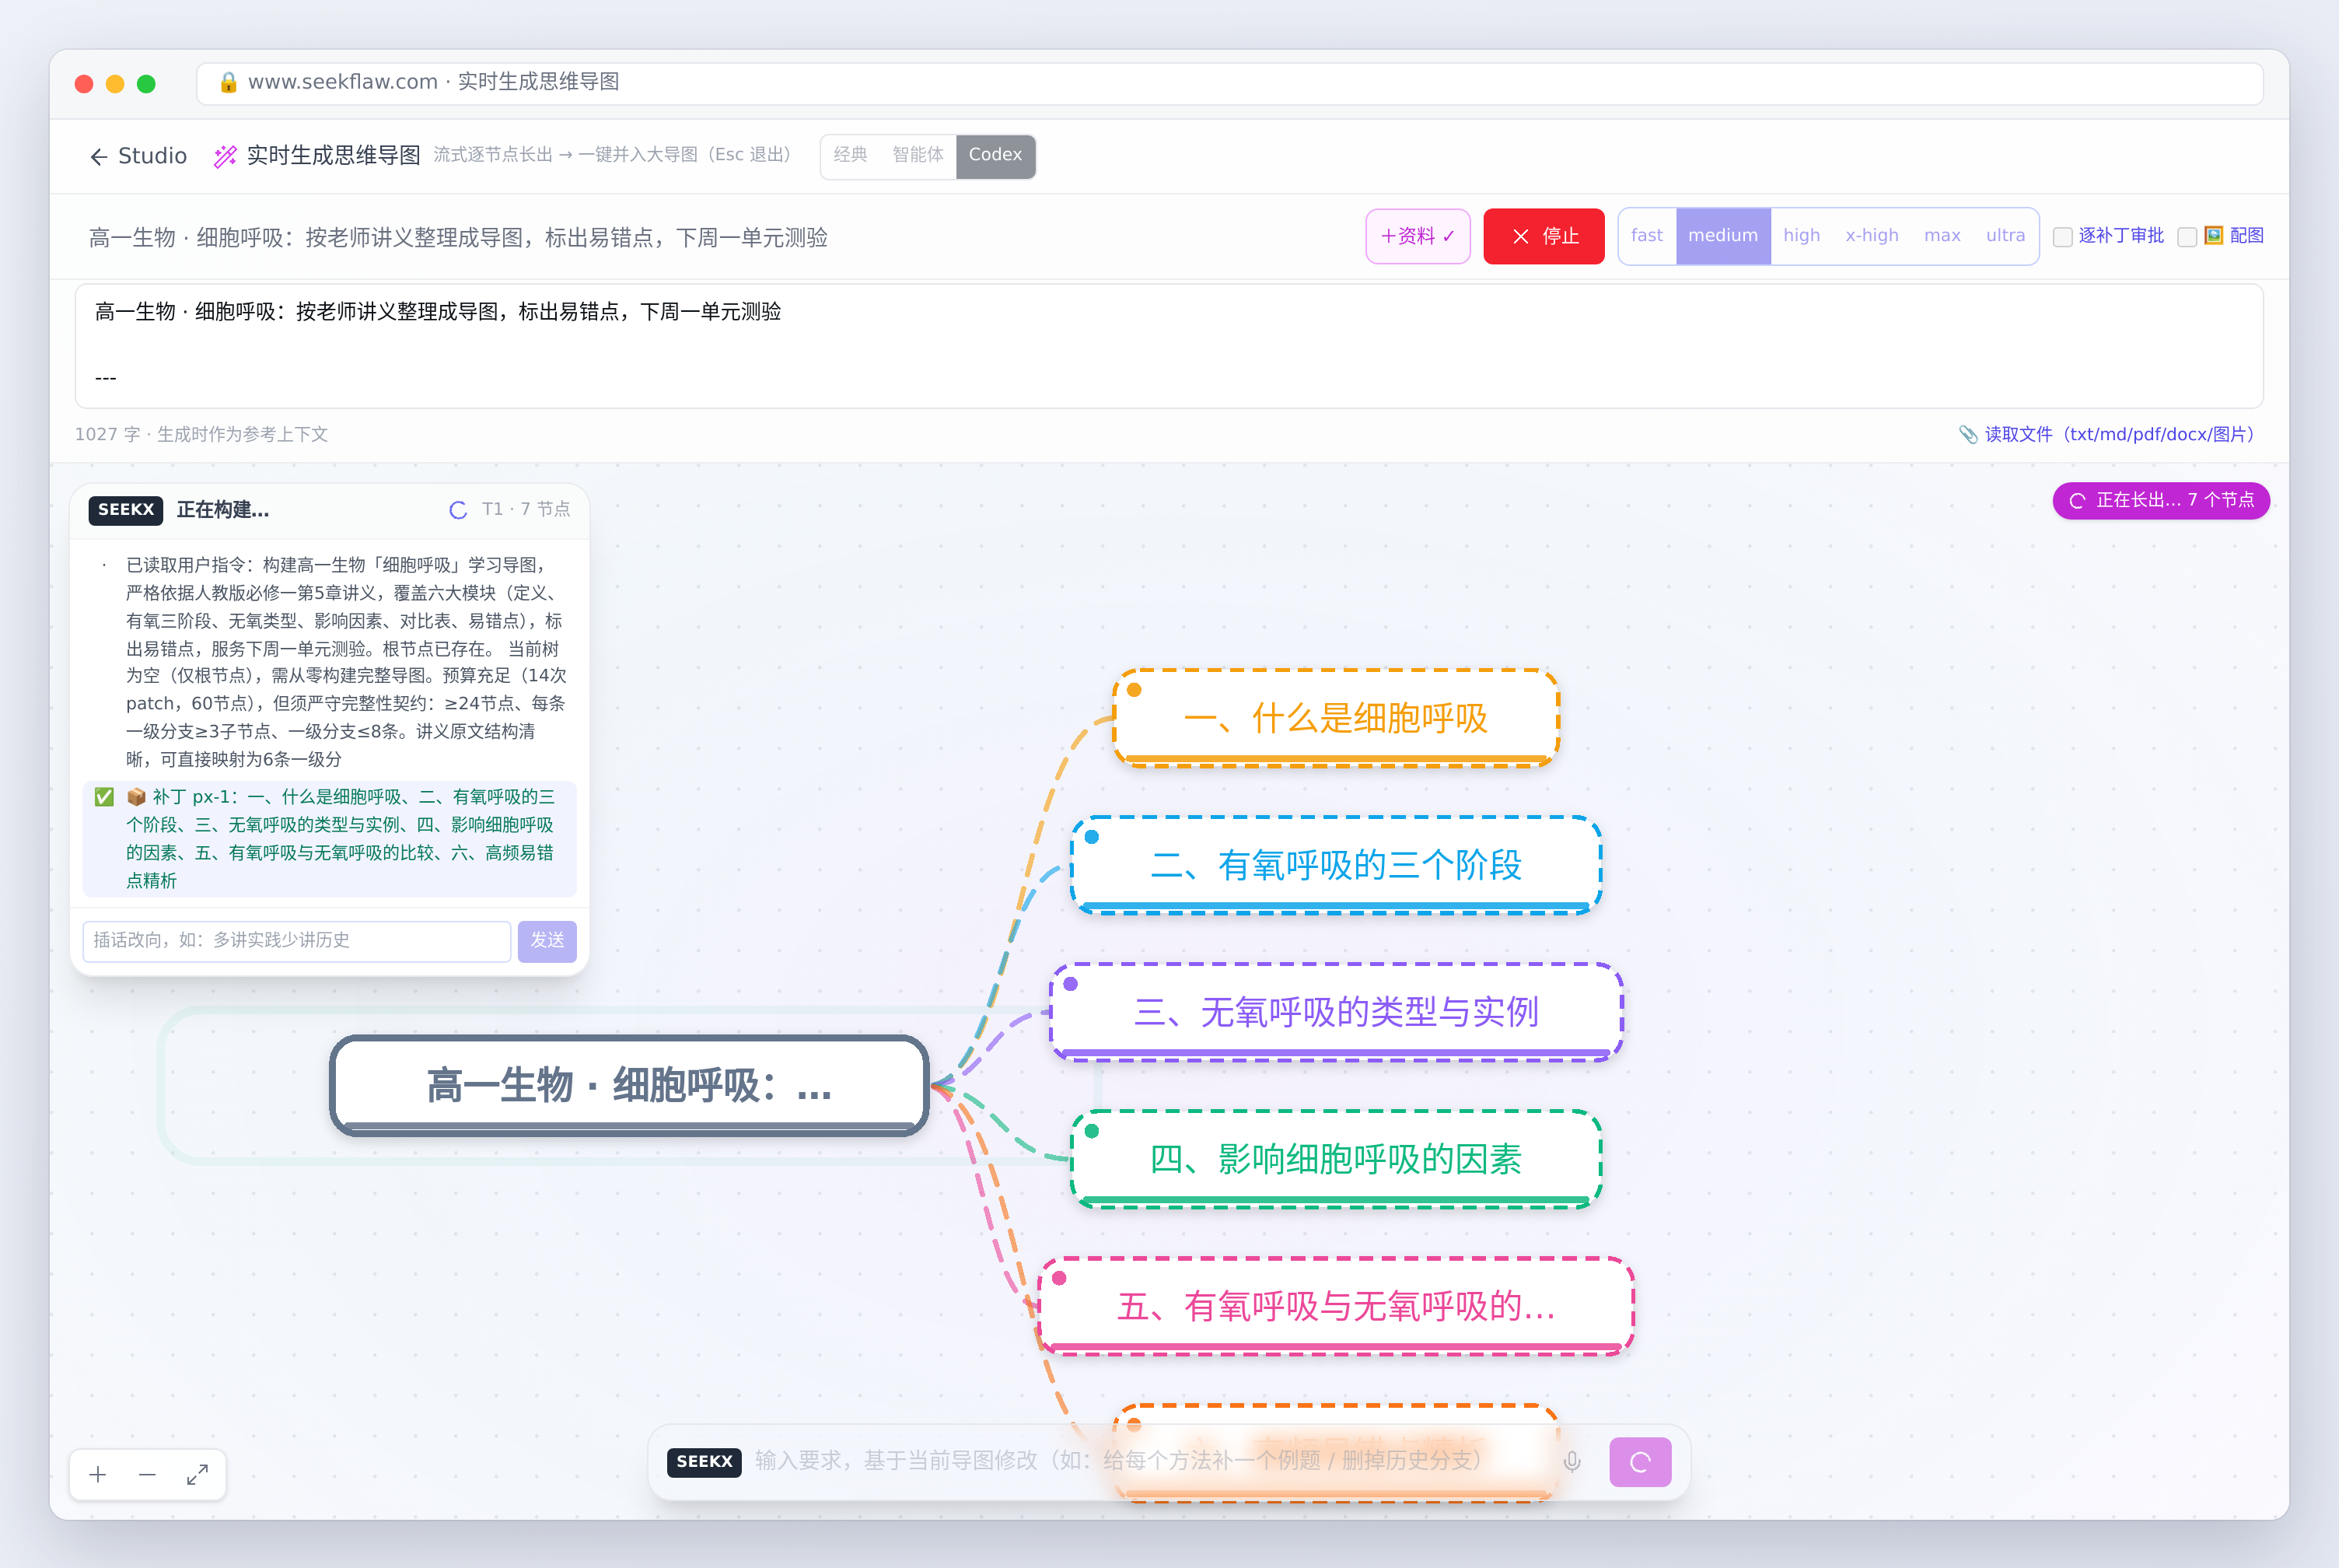Click blue dot on 有氧呼吸的三个阶段 node
The image size is (2339, 1568).
[1092, 836]
